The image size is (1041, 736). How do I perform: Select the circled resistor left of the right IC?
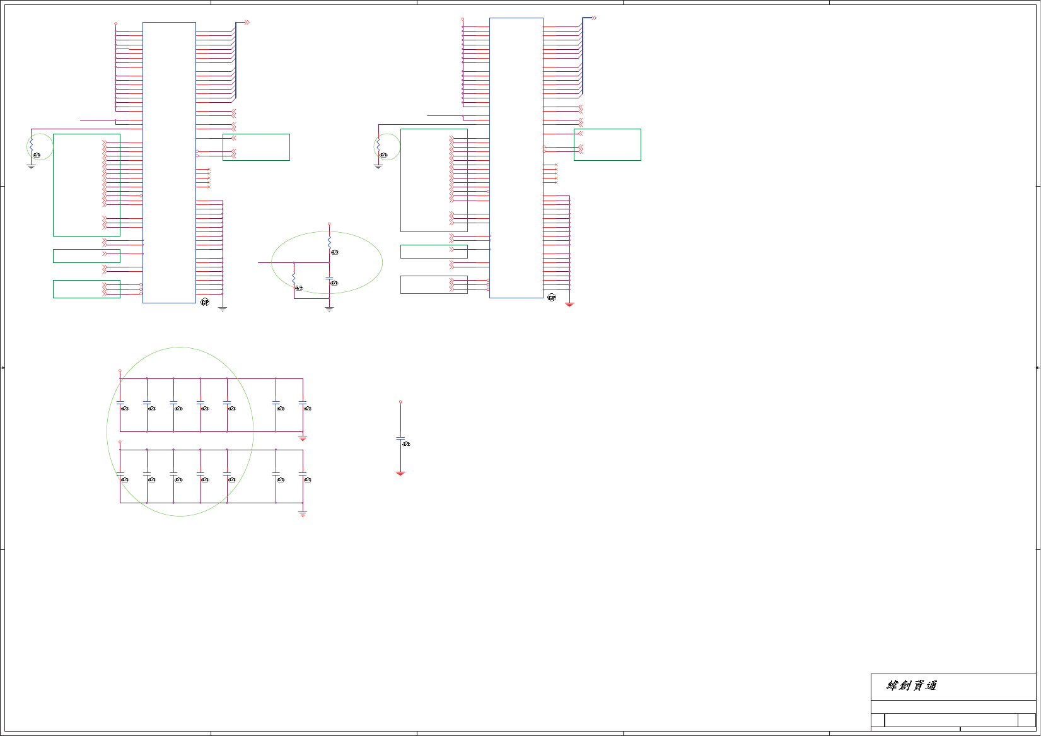(x=378, y=144)
